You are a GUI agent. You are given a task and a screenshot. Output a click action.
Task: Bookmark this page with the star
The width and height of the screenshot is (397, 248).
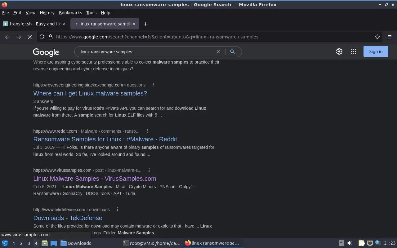377,37
